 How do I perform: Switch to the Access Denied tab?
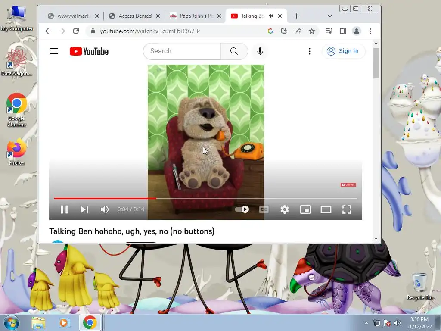tap(135, 16)
